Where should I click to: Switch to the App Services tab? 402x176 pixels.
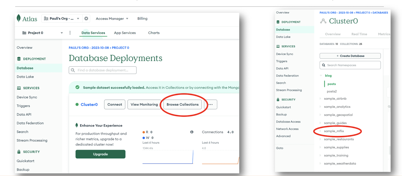(x=125, y=33)
